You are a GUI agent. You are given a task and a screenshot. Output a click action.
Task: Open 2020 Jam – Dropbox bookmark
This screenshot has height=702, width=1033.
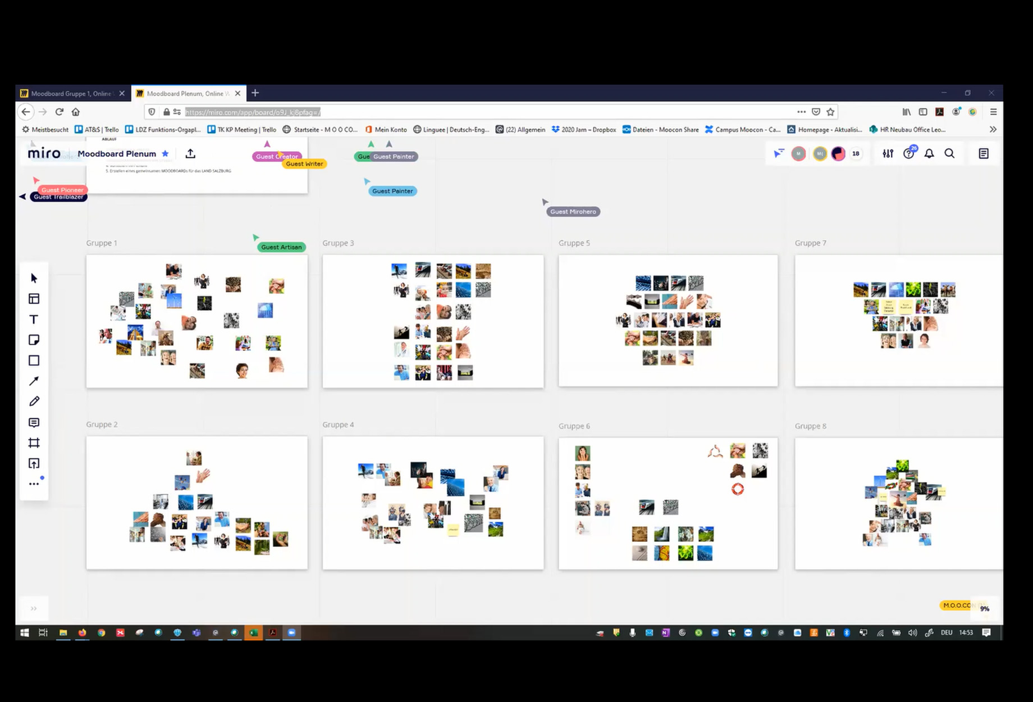583,129
